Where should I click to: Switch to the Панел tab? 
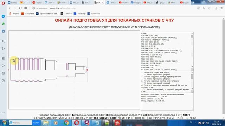click(x=111, y=2)
